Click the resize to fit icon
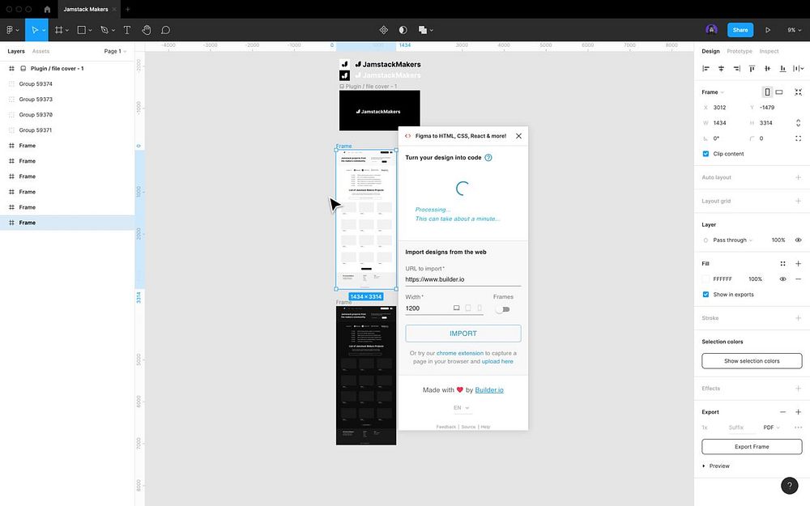The width and height of the screenshot is (810, 506). tap(798, 92)
